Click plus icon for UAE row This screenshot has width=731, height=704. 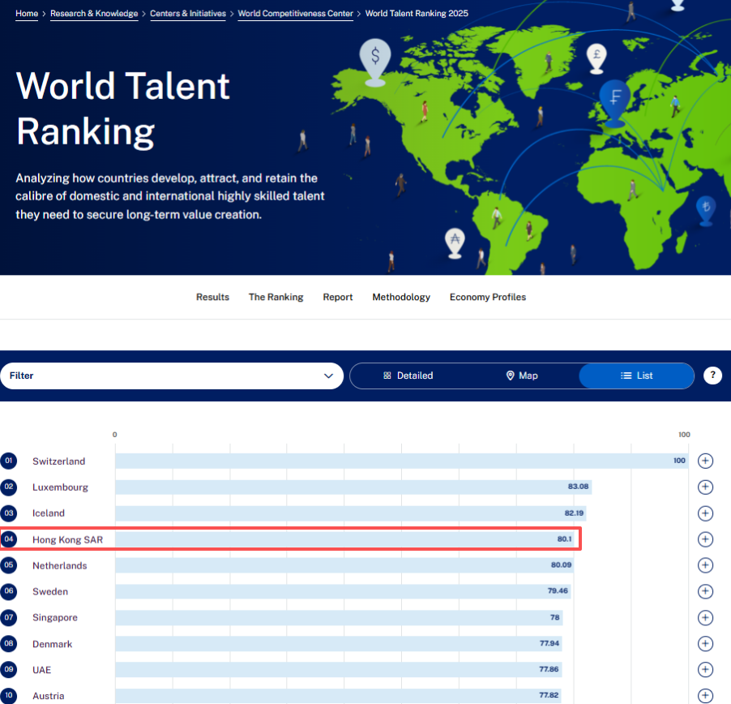[705, 670]
